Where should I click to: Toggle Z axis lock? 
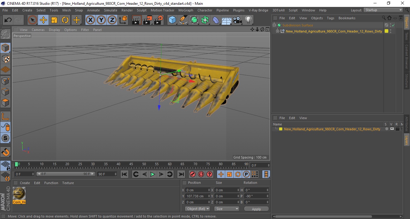(x=112, y=20)
